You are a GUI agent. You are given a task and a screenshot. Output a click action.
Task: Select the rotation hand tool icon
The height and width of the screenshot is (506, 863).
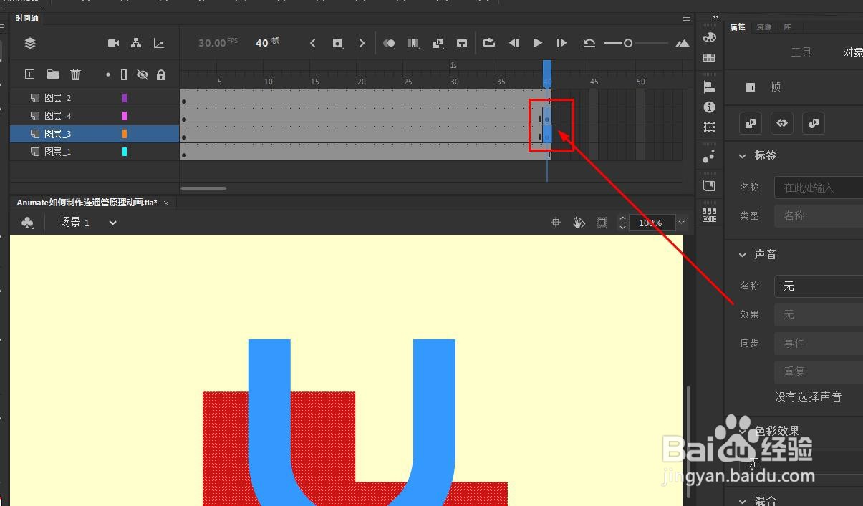[579, 223]
